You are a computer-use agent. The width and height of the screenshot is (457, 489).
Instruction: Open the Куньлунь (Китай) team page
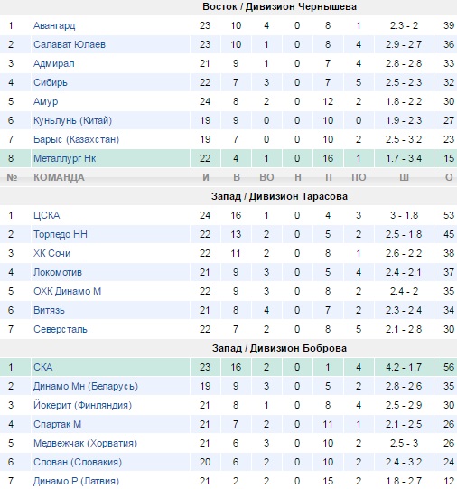[x=72, y=120]
